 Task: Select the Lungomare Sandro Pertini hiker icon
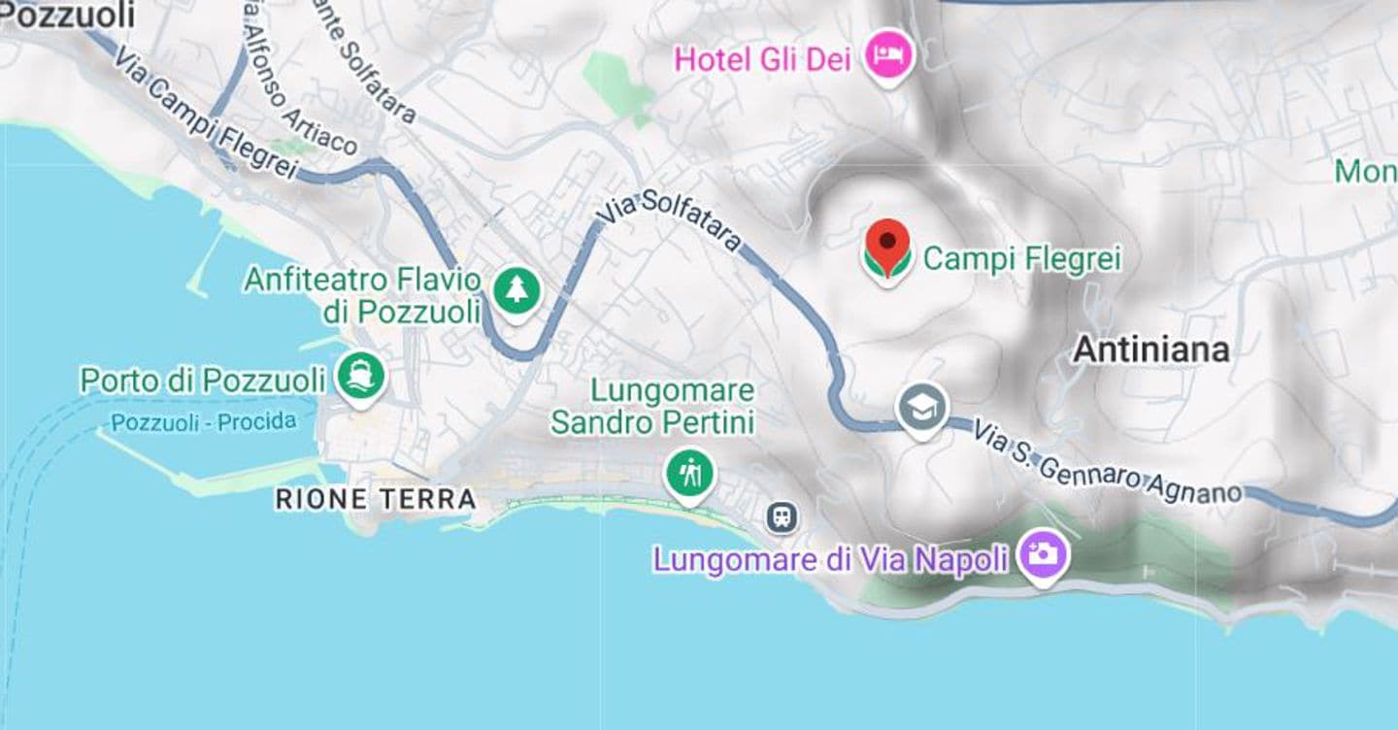point(689,474)
